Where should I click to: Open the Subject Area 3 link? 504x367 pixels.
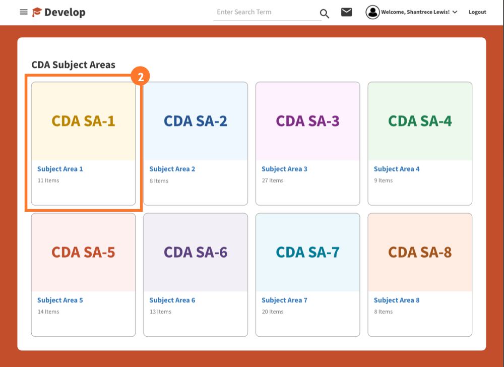coord(284,169)
